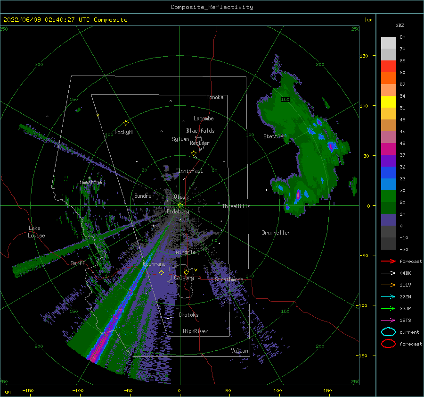Select the magenta 39-42 dBZ color swatch
This screenshot has width=424, height=397.
388,149
